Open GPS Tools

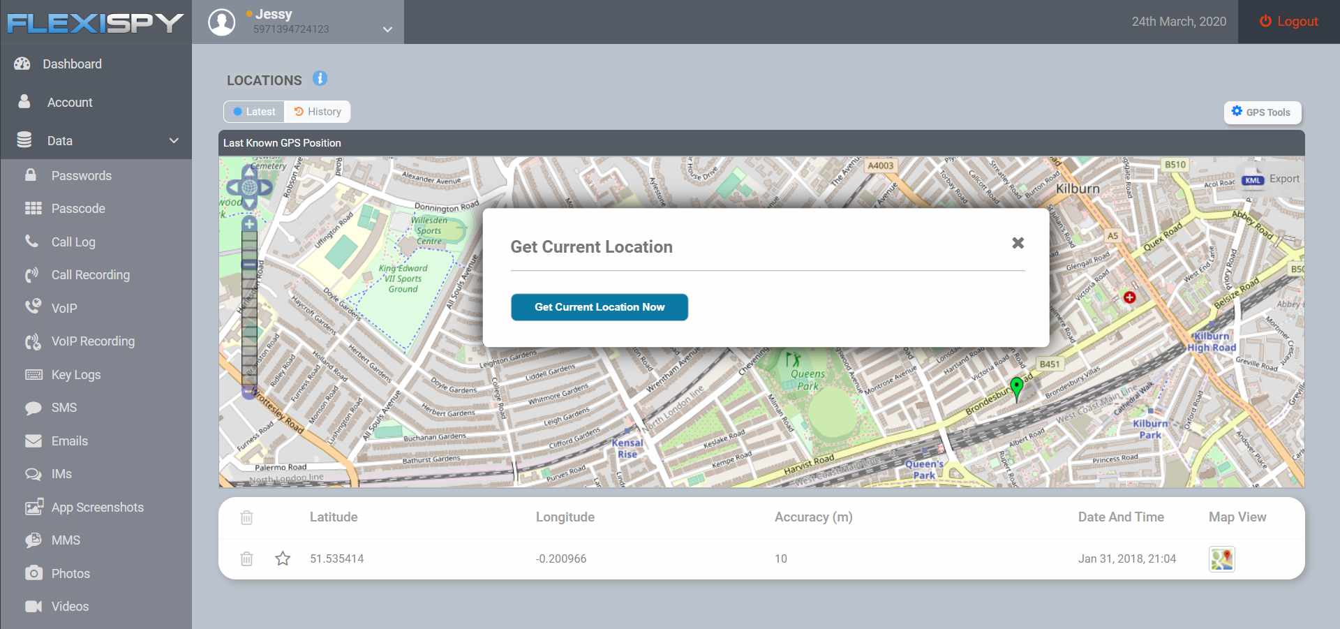tap(1263, 112)
